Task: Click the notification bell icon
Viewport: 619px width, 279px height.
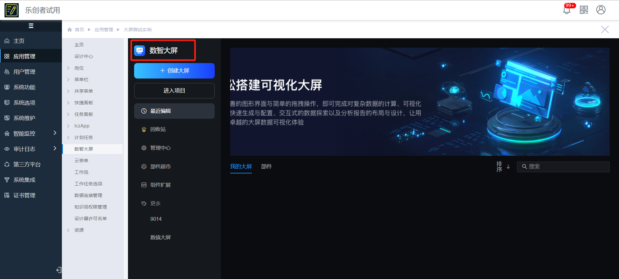Action: point(566,10)
